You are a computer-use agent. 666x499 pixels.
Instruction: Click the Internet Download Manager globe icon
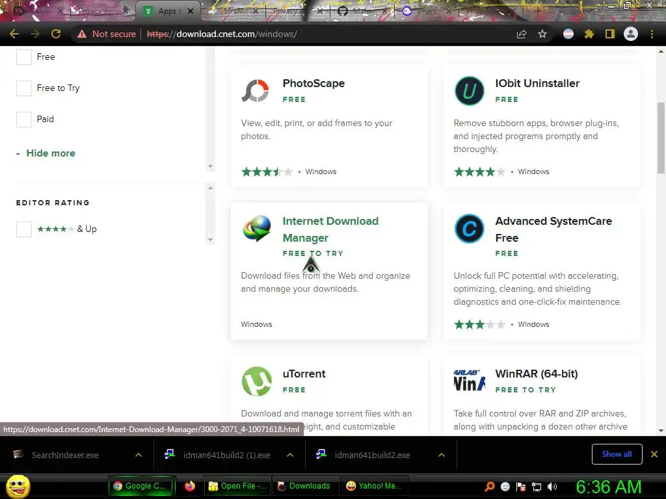click(x=256, y=228)
